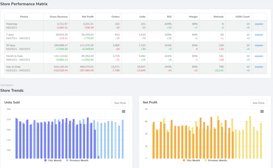Click net profit value 3,201.31

(x=88, y=24)
